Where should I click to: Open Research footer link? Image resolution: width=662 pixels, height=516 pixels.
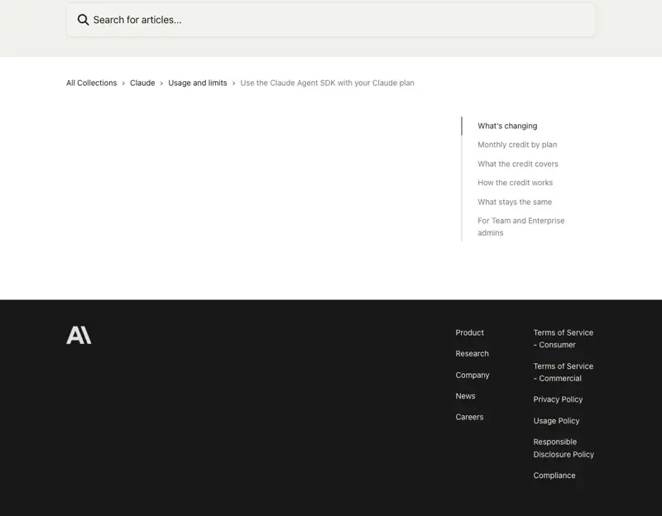click(x=472, y=354)
